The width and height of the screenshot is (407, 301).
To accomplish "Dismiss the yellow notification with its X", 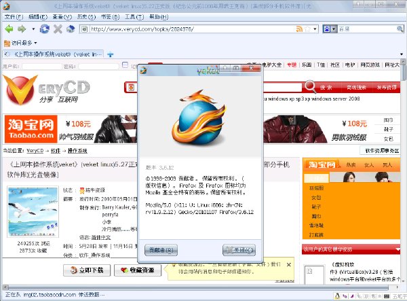I will (289, 264).
